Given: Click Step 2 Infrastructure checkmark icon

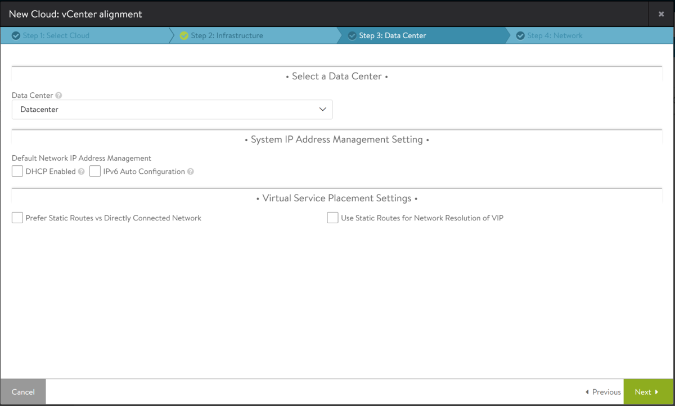Looking at the screenshot, I should coord(184,35).
